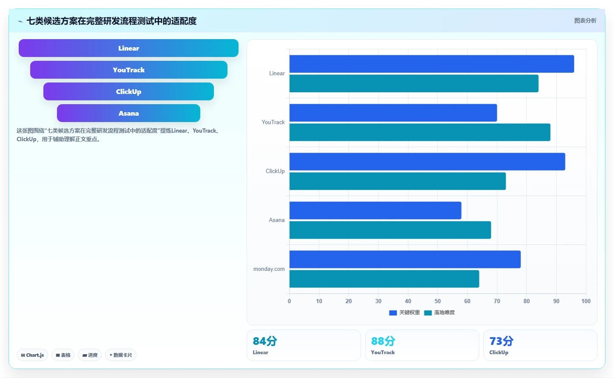
Task: Click YouTrack's blue 关键权重 bar
Action: [x=393, y=113]
